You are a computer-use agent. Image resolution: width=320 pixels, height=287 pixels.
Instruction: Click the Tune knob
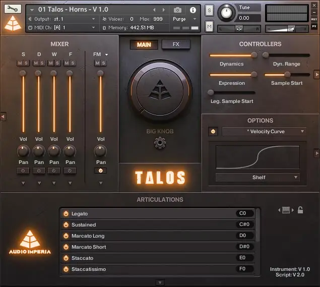(226, 13)
